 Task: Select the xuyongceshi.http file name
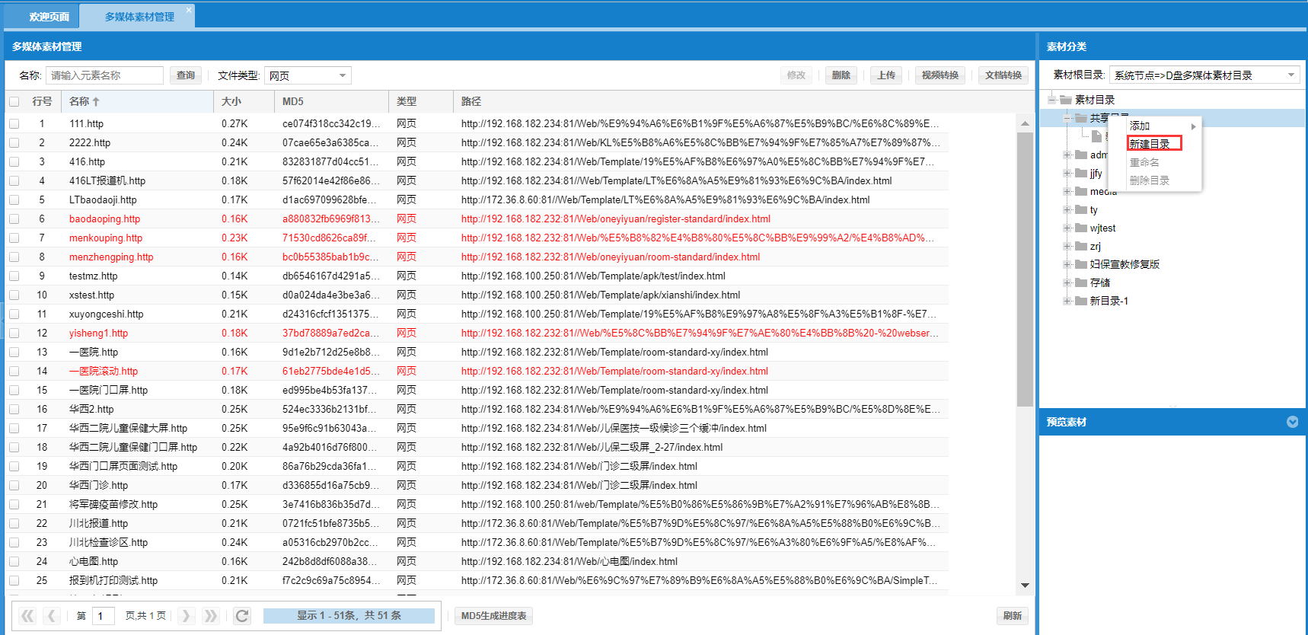(107, 314)
